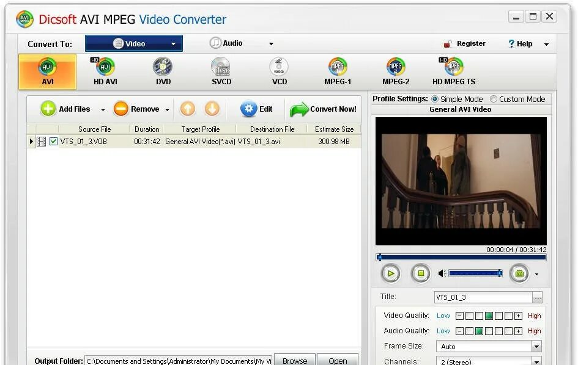
Task: Increase audio quality with plus box
Action: (518, 331)
